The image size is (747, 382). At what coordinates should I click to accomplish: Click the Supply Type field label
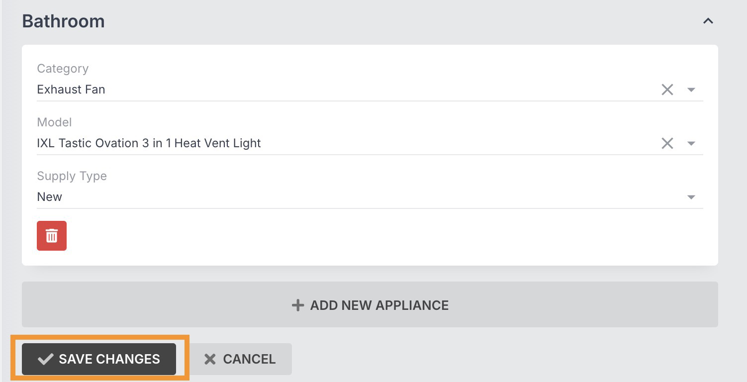click(72, 176)
